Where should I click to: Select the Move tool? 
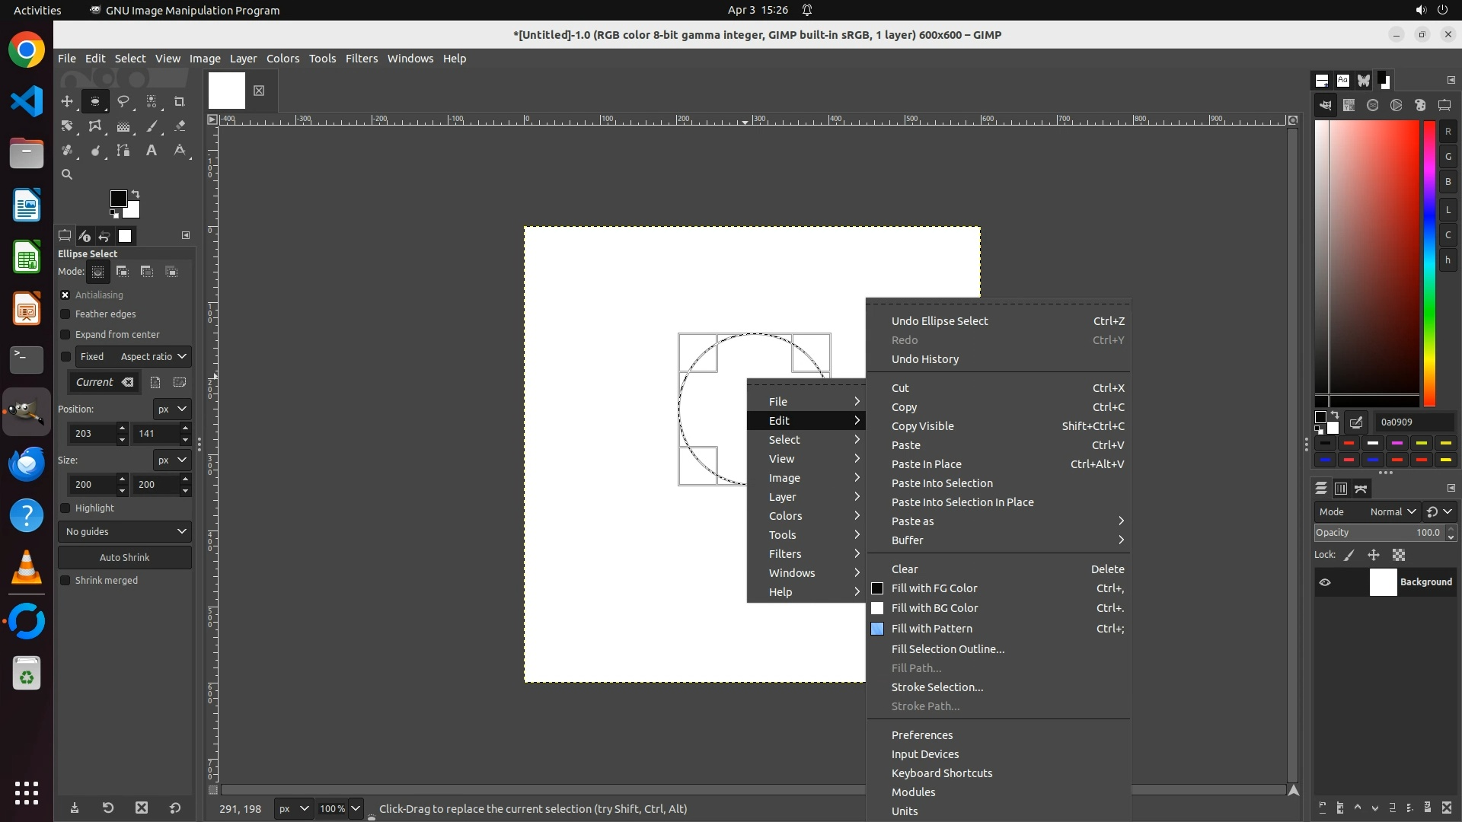pos(67,101)
